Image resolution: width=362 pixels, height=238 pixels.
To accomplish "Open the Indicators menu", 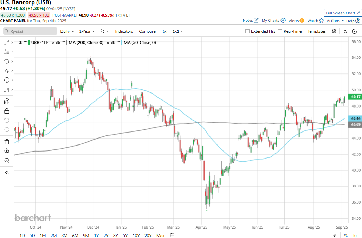I will [x=124, y=31].
